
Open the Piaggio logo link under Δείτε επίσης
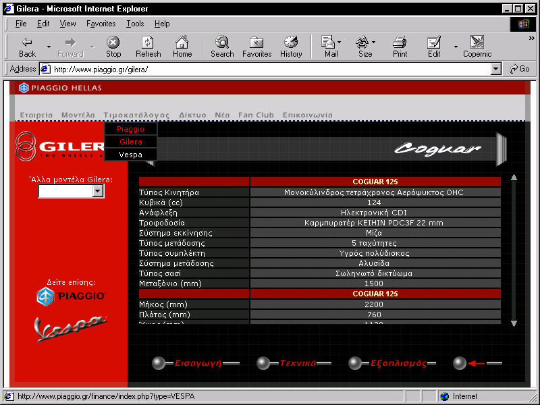pyautogui.click(x=71, y=296)
